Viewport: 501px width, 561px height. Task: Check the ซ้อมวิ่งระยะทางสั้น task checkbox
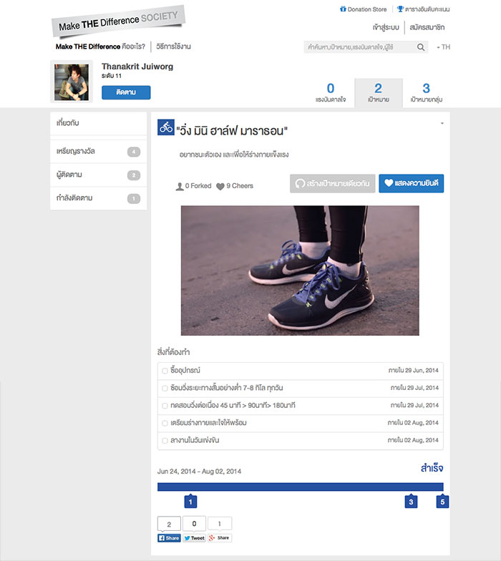(x=165, y=388)
